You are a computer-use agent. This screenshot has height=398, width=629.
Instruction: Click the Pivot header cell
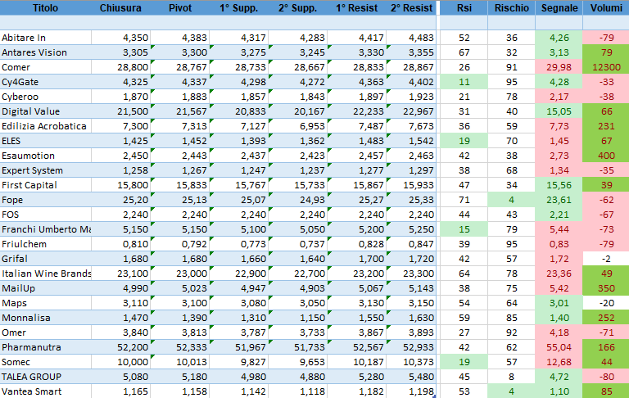pyautogui.click(x=179, y=8)
